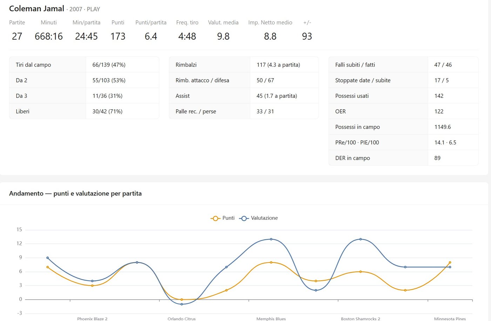The height and width of the screenshot is (321, 491).
Task: Click the Punti/partita stat header
Action: (x=151, y=22)
